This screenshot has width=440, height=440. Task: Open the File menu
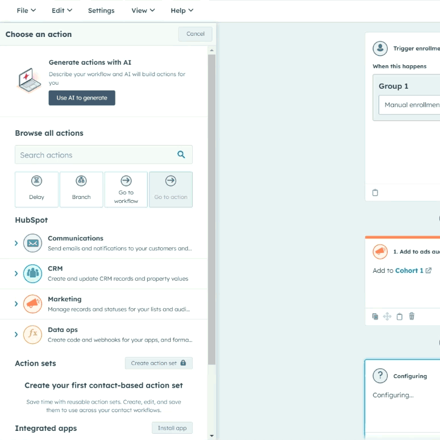[26, 10]
